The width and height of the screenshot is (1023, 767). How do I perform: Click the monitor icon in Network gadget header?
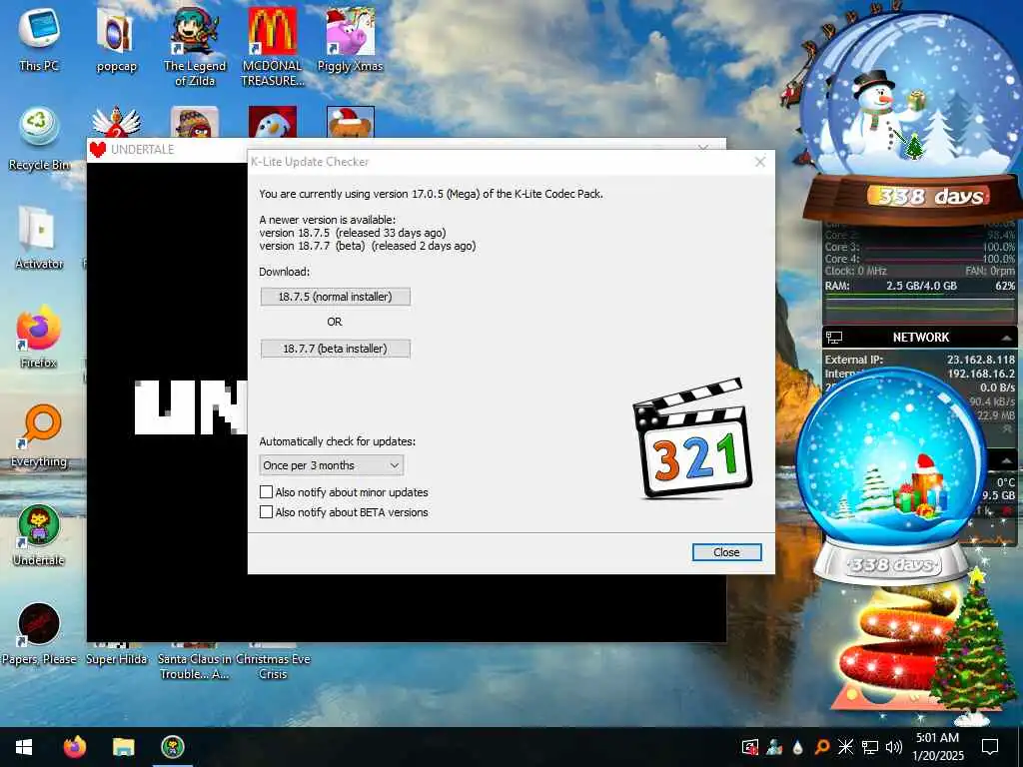[834, 338]
